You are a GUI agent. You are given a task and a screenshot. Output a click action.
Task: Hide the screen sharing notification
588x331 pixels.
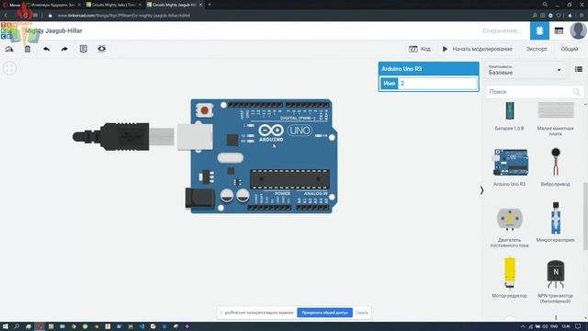pos(361,313)
